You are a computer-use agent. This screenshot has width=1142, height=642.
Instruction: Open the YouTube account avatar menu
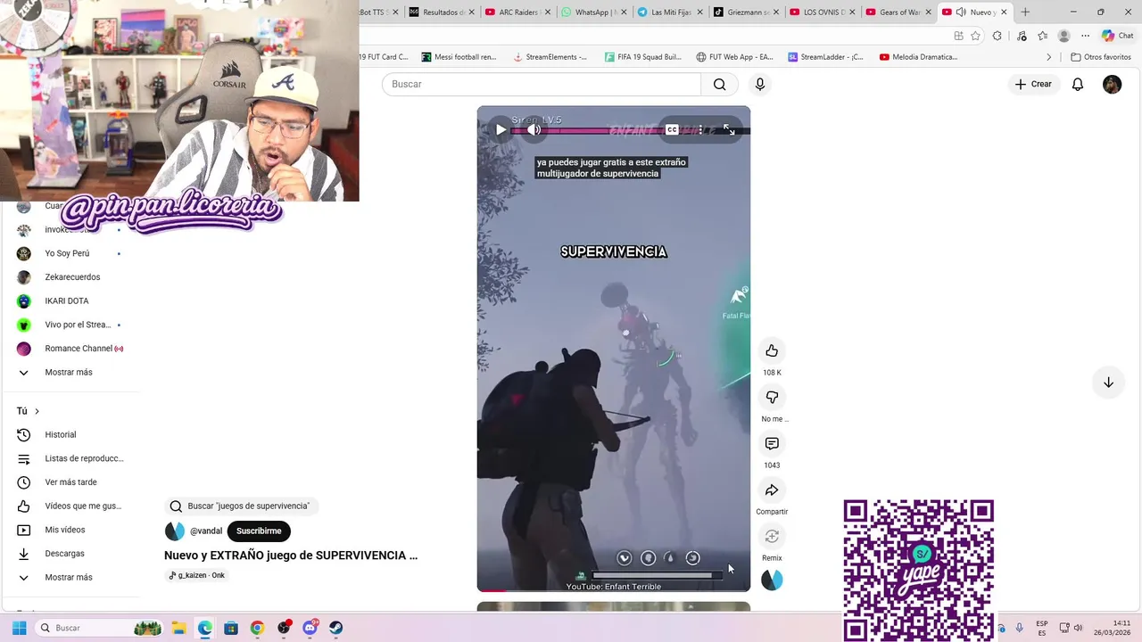(x=1112, y=84)
